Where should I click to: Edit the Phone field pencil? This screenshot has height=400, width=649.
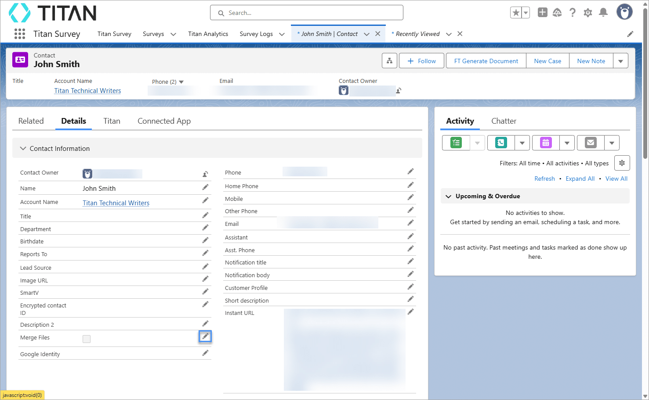(x=410, y=171)
